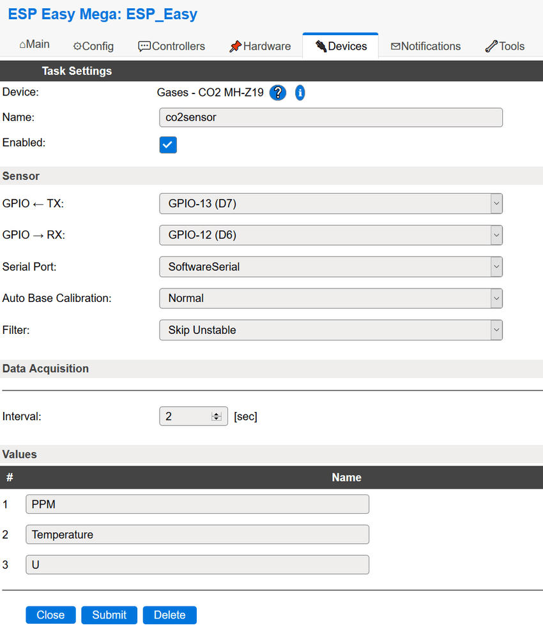Focus the Name field containing co2sensor
Screen dimensions: 543x632
(x=331, y=117)
